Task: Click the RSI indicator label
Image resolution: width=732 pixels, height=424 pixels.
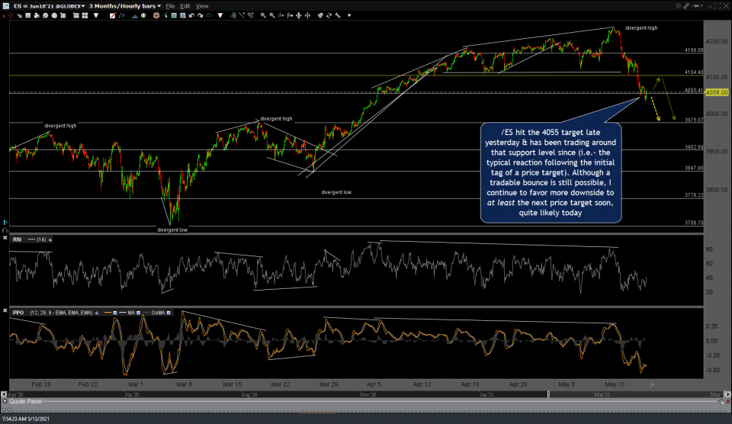Action: click(x=18, y=239)
